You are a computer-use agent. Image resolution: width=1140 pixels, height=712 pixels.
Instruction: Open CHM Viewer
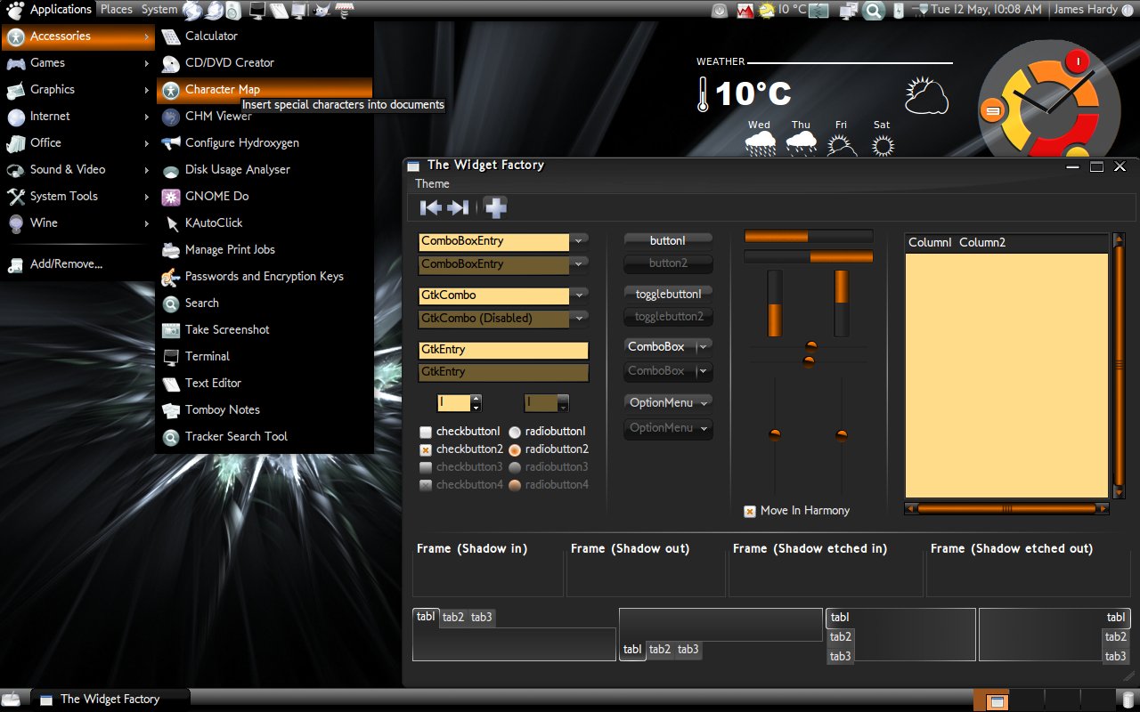pyautogui.click(x=265, y=116)
